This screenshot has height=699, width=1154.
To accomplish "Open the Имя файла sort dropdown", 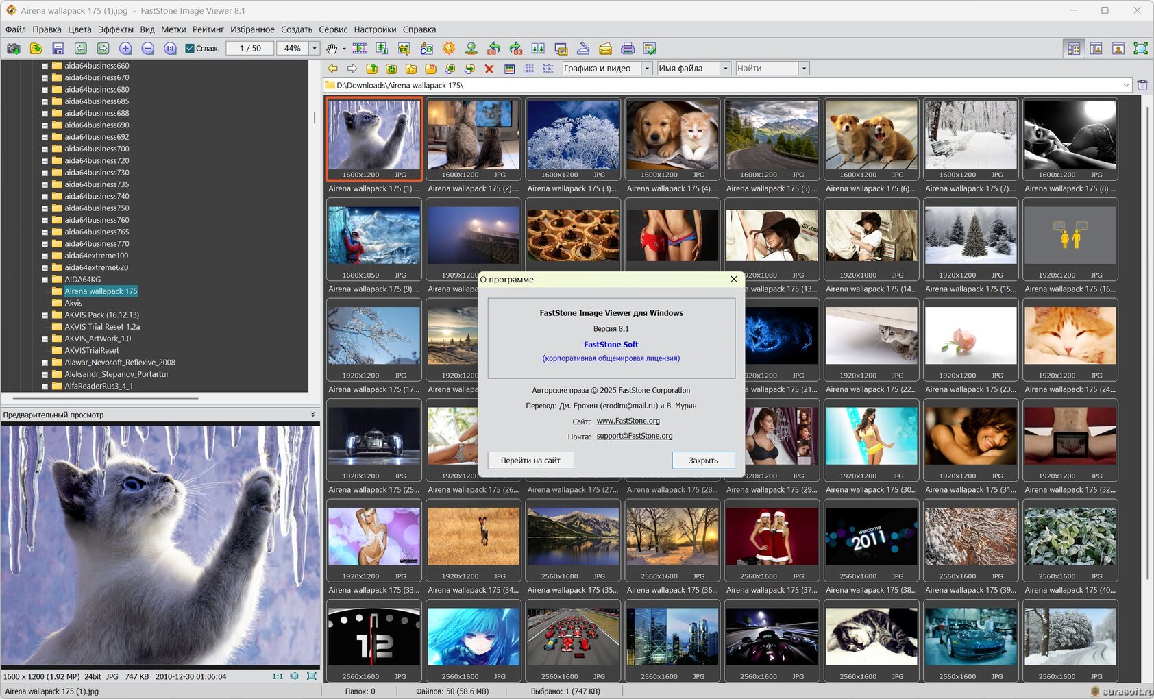I will [x=725, y=69].
